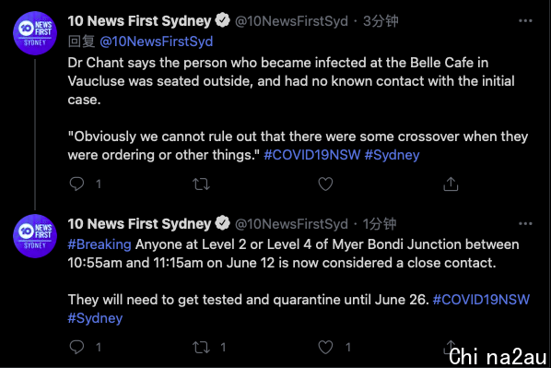Open #COVID19NSW hashtag in second tweet
The image size is (551, 368).
tap(481, 300)
